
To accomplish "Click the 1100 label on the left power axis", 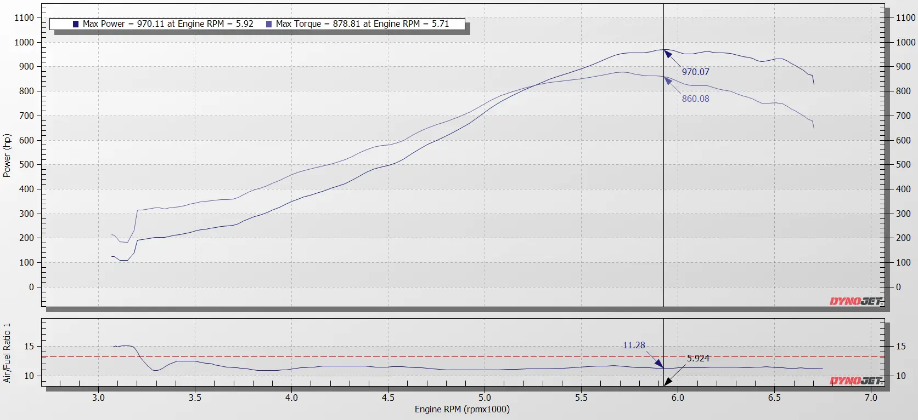I will pyautogui.click(x=24, y=18).
